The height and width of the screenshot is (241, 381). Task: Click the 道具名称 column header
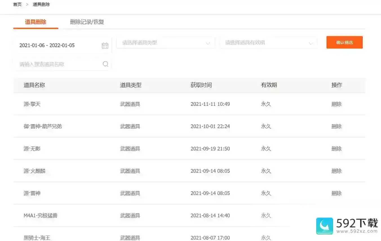(x=34, y=85)
